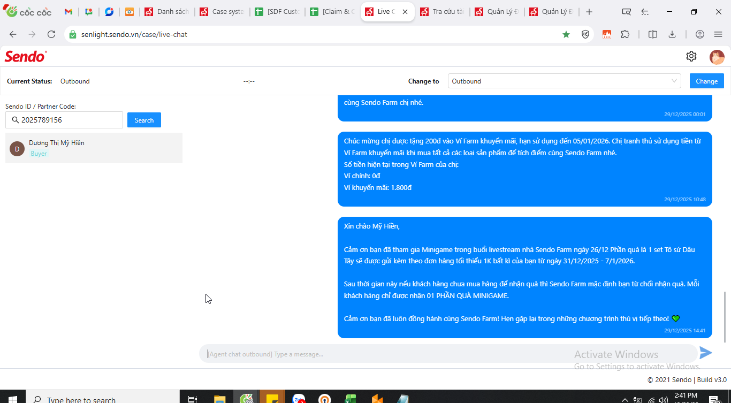
Task: Focus the Sendo ID search field
Action: [64, 120]
